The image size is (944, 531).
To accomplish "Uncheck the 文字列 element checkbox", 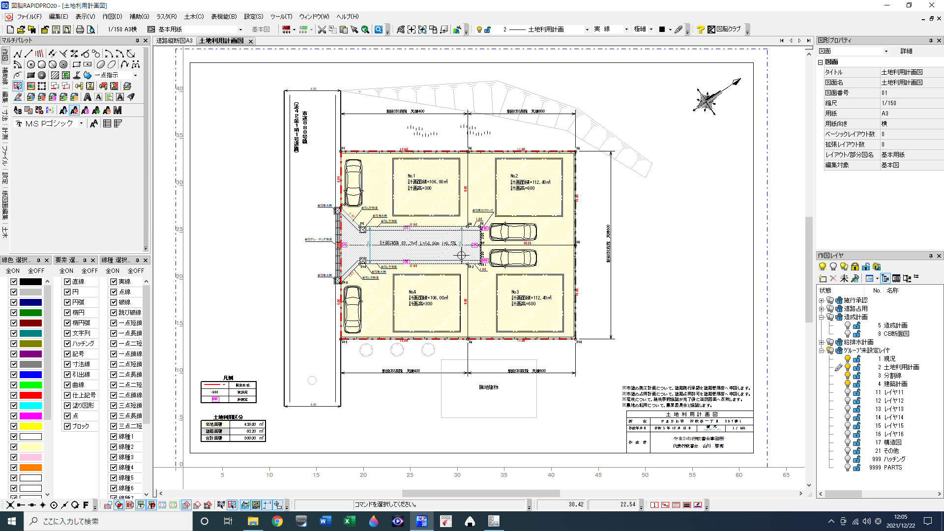I will 67,333.
